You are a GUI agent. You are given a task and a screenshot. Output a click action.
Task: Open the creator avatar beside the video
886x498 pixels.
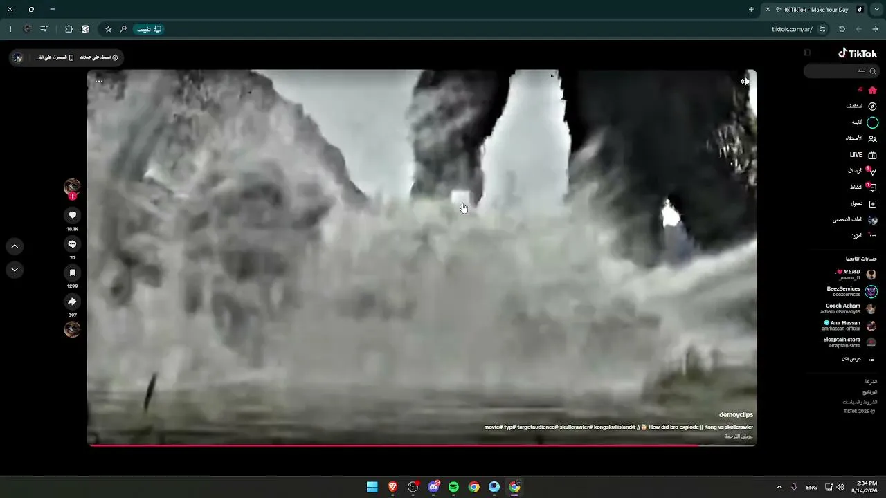click(72, 186)
